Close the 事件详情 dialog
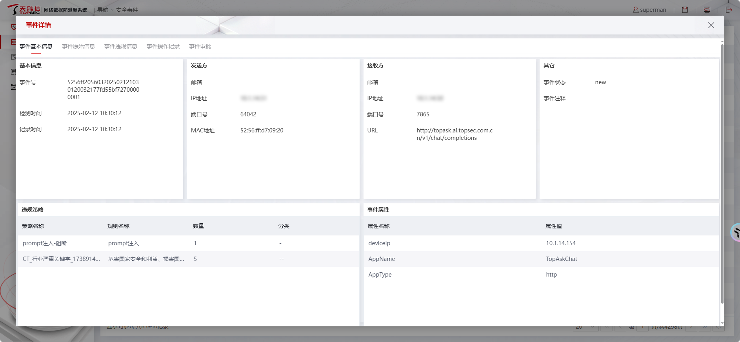The height and width of the screenshot is (342, 740). tap(711, 25)
